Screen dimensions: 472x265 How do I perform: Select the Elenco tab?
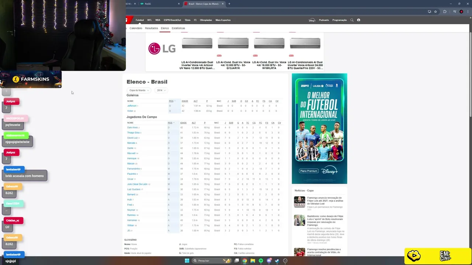pos(165,28)
